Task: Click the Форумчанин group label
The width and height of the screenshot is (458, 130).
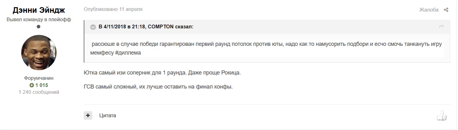Action: point(39,78)
